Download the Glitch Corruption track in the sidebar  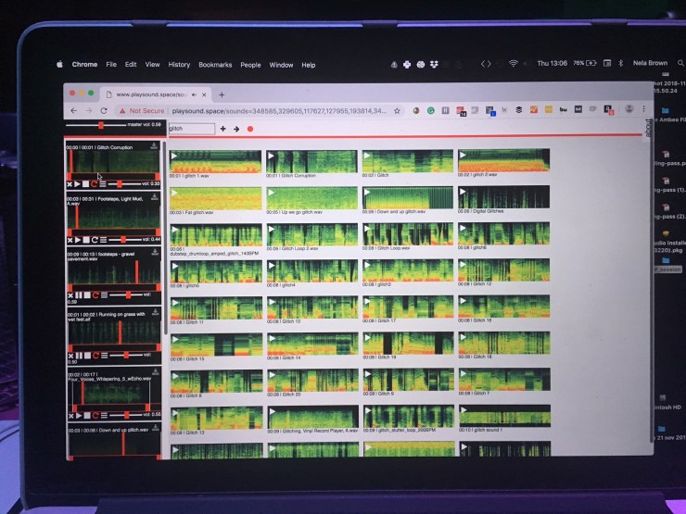click(156, 145)
